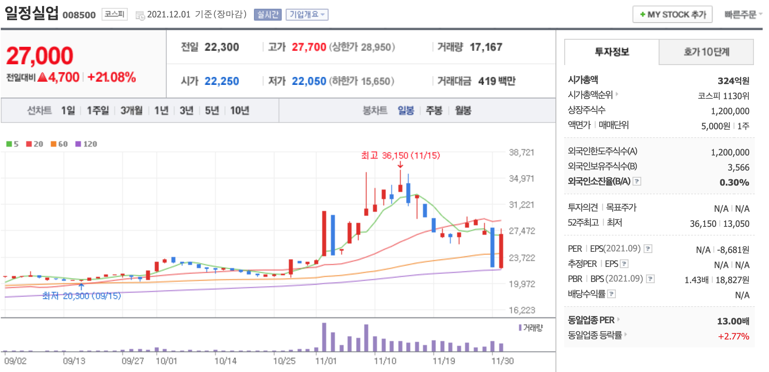Screen dimensions: 769x372
Task: Switch to the 투자정보 tab
Action: click(611, 52)
